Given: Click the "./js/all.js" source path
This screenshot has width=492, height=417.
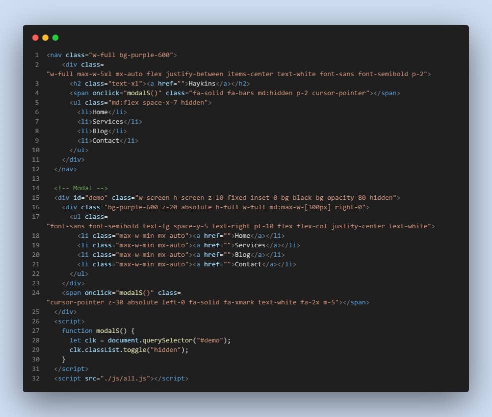Looking at the screenshot, I should pyautogui.click(x=125, y=378).
